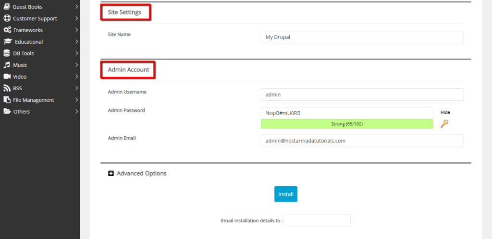The width and height of the screenshot is (492, 239).
Task: Focus the Admin Username field
Action: pyautogui.click(x=362, y=94)
